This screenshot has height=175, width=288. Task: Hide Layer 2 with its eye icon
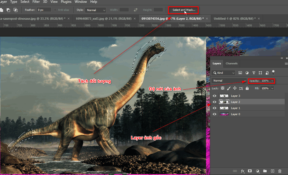pyautogui.click(x=214, y=102)
